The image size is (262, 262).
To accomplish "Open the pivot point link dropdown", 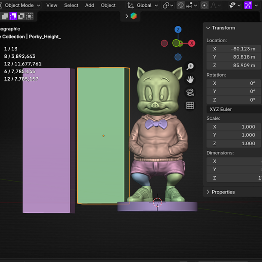I will pos(168,6).
